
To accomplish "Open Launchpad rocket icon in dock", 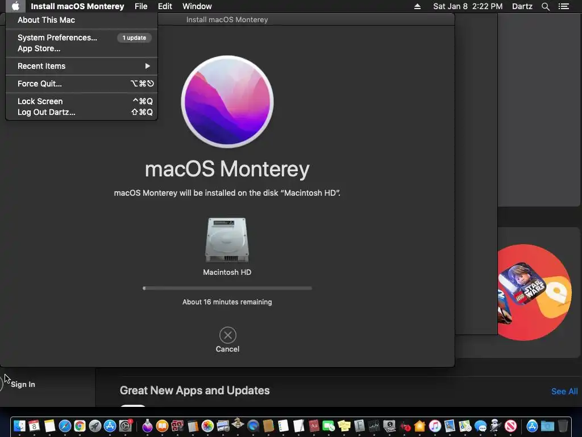I will click(95, 426).
